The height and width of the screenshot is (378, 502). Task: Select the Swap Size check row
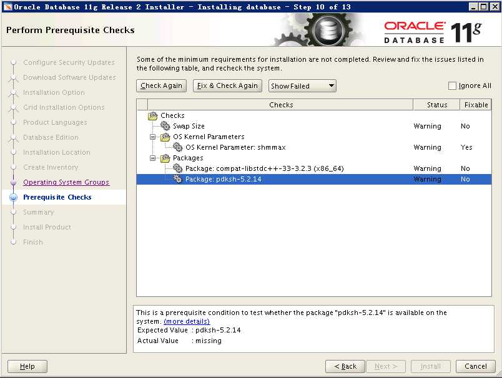tap(314, 126)
